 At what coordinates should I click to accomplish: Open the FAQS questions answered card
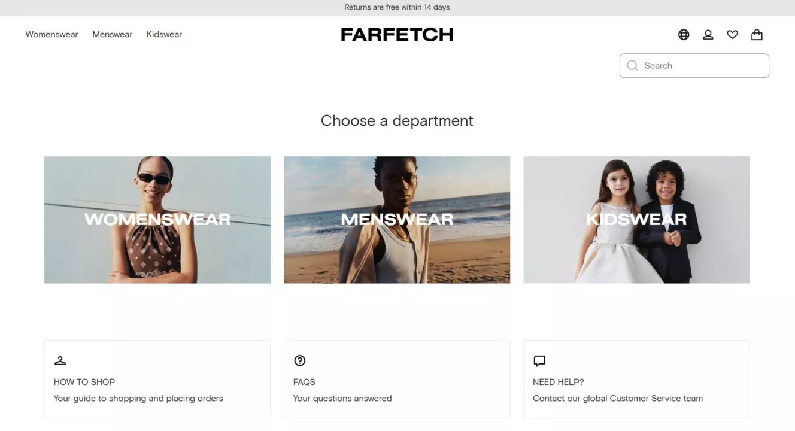pyautogui.click(x=397, y=380)
